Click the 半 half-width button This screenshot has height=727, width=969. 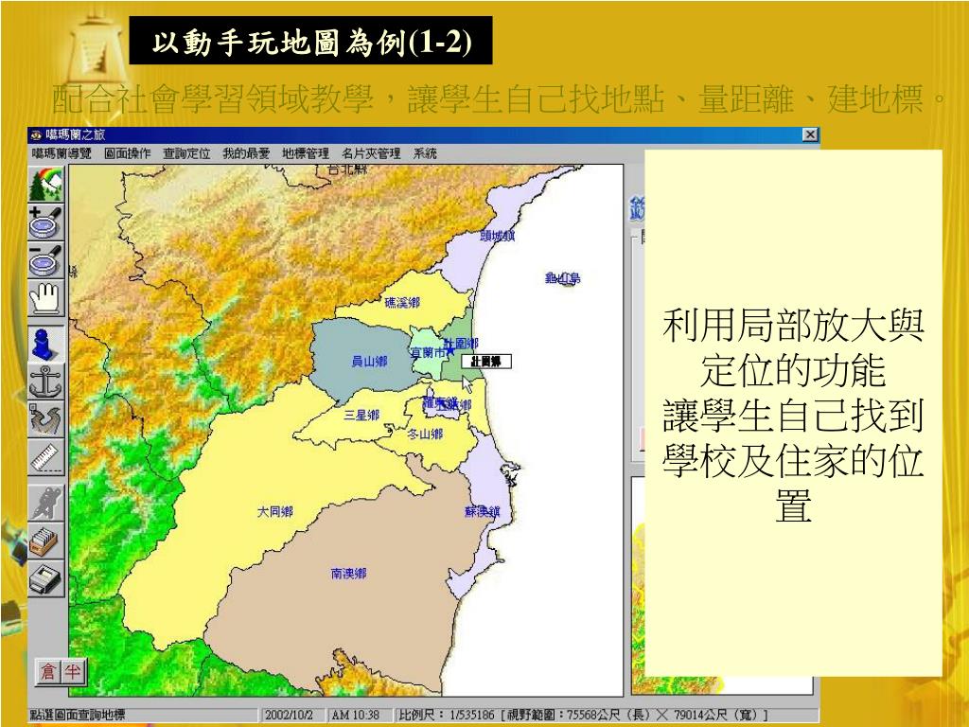click(x=72, y=671)
